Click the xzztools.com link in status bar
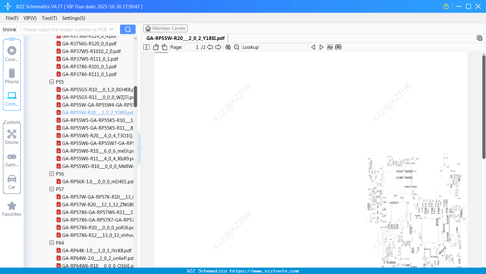This screenshot has height=274, width=486. pyautogui.click(x=264, y=271)
